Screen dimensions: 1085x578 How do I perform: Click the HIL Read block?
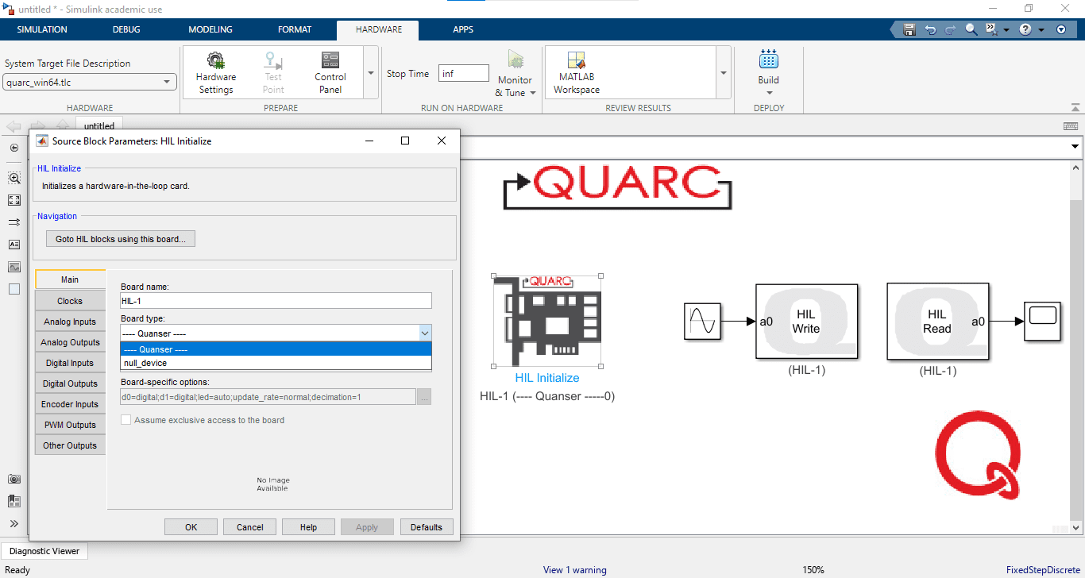[x=937, y=322]
